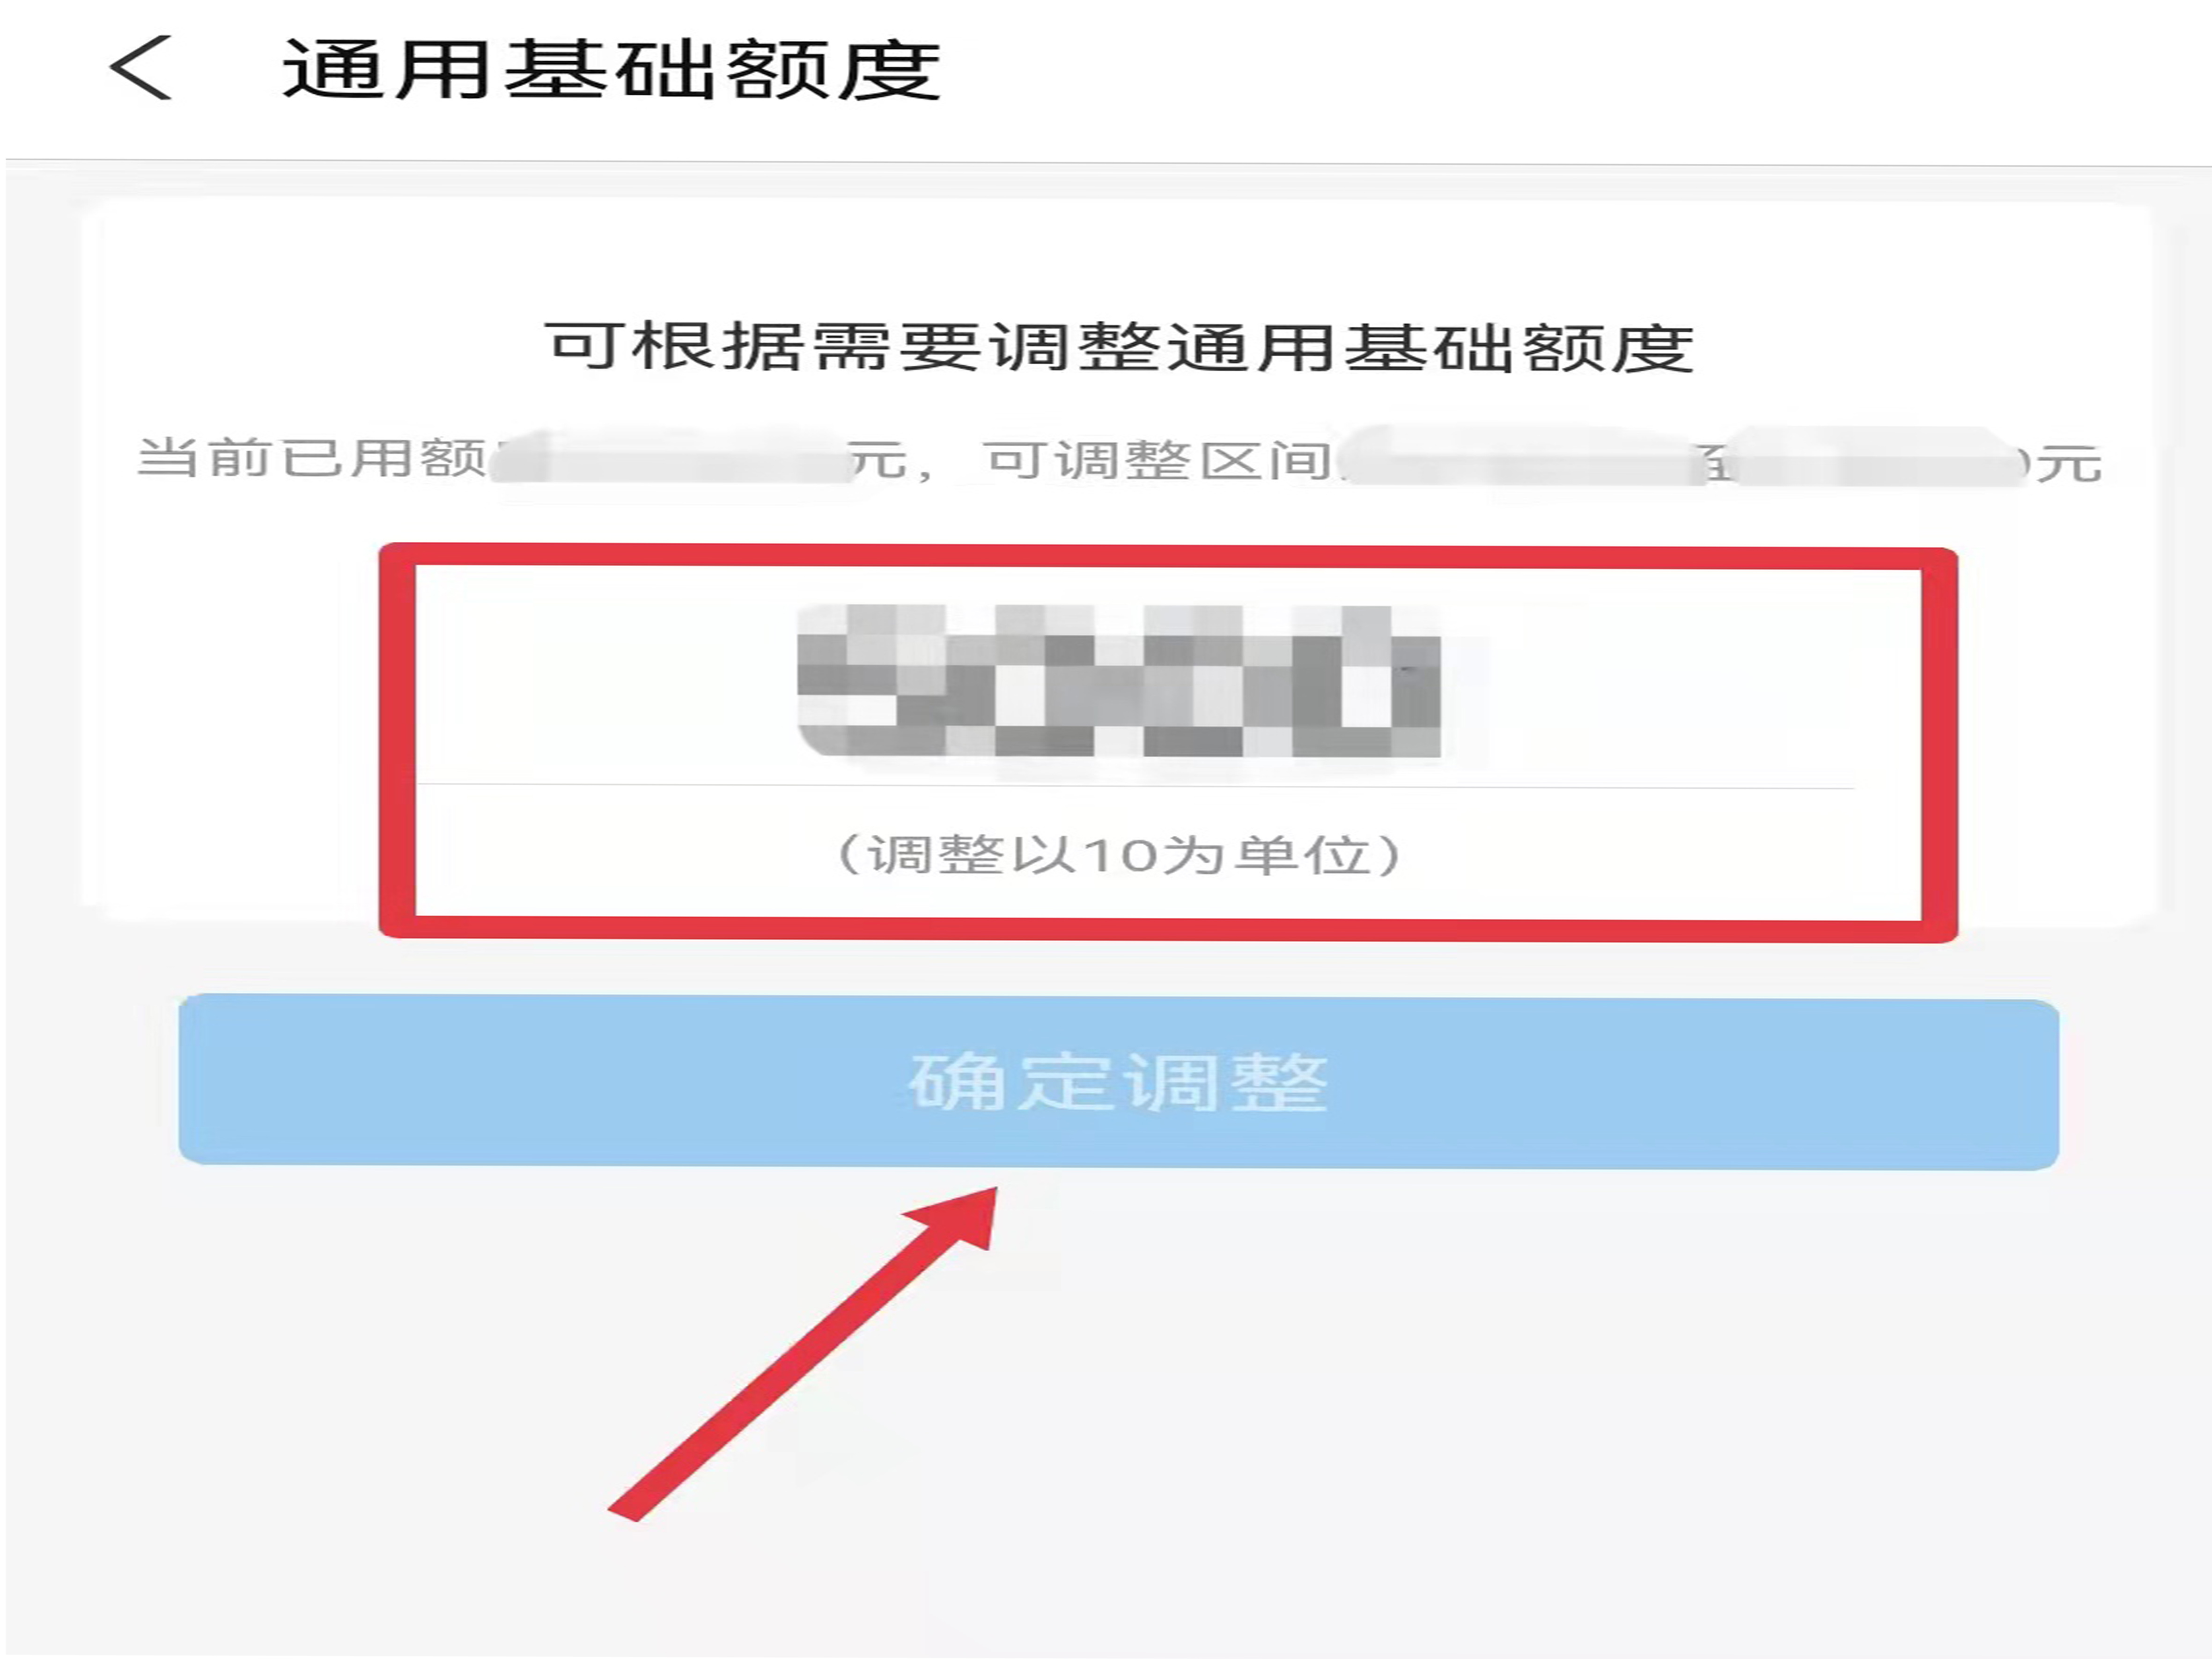2212x1659 pixels.
Task: Tap the back arrow icon
Action: pyautogui.click(x=141, y=68)
